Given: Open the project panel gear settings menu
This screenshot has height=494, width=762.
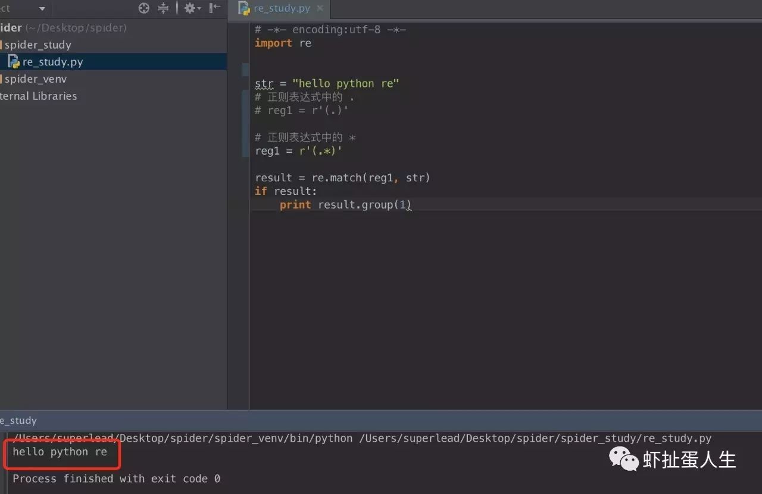Looking at the screenshot, I should click(x=192, y=8).
